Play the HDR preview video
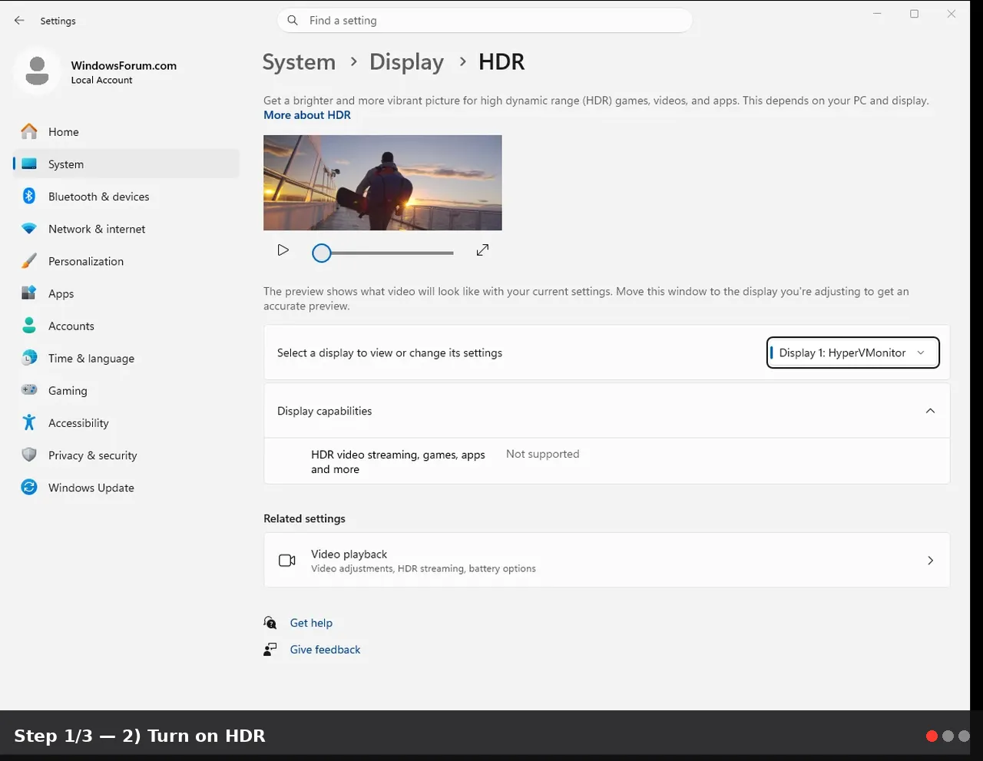Viewport: 983px width, 761px height. tap(283, 250)
